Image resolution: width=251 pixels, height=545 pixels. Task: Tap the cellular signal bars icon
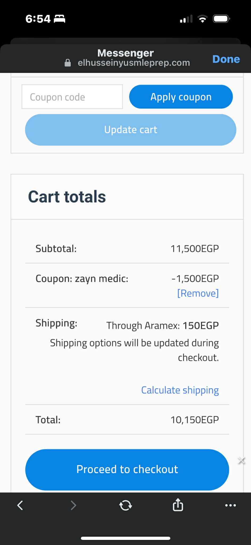[186, 19]
